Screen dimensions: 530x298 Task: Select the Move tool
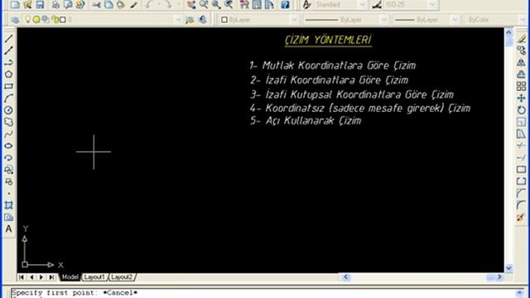pyautogui.click(x=521, y=98)
